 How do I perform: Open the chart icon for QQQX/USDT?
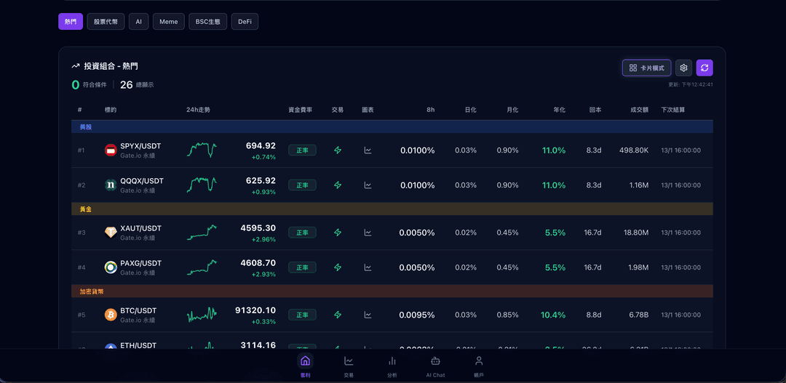click(368, 185)
